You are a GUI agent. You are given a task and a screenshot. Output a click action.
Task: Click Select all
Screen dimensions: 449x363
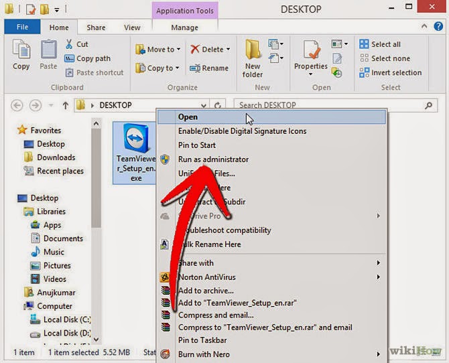(380, 44)
